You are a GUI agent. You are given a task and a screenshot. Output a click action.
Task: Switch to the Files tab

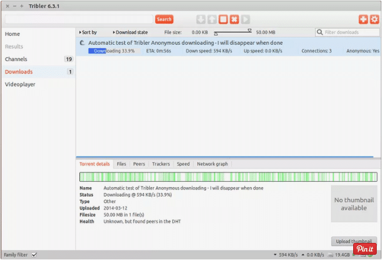[121, 164]
